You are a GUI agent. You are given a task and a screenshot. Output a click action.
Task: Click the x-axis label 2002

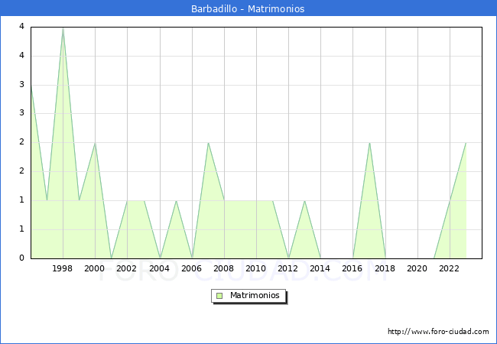pos(126,268)
